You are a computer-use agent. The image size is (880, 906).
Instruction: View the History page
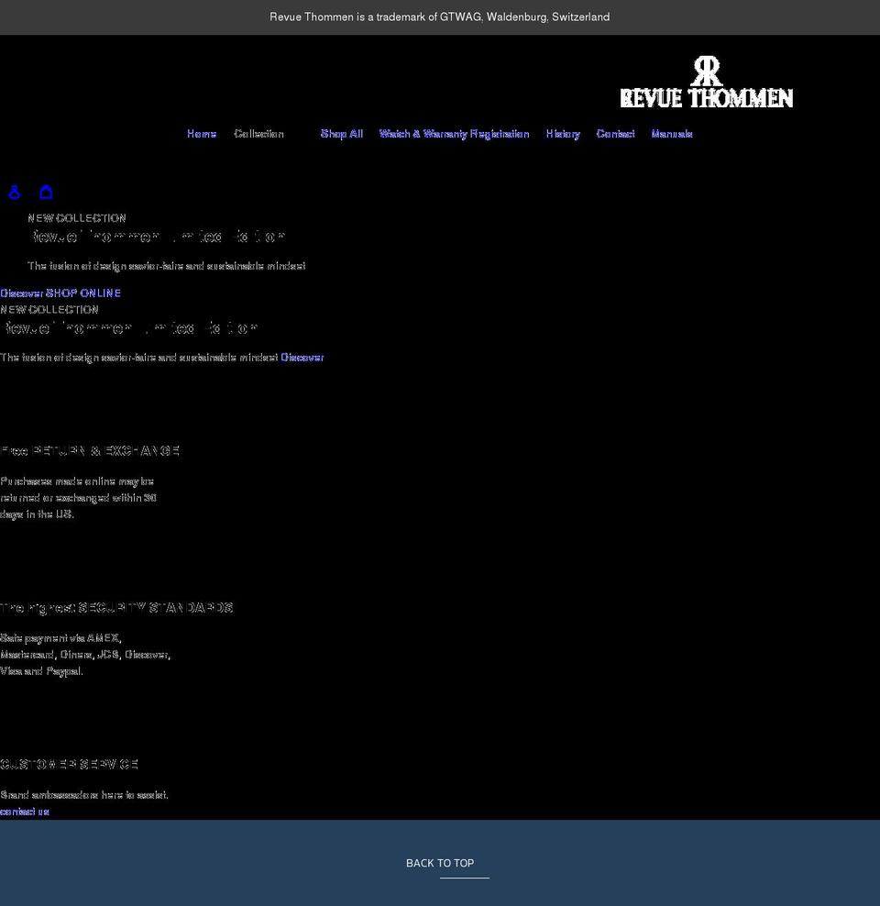[562, 134]
